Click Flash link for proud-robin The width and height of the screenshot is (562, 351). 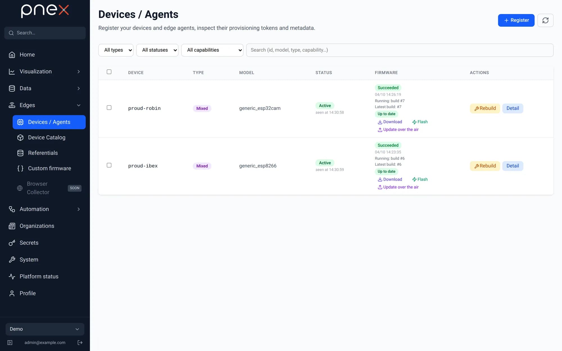coord(420,122)
